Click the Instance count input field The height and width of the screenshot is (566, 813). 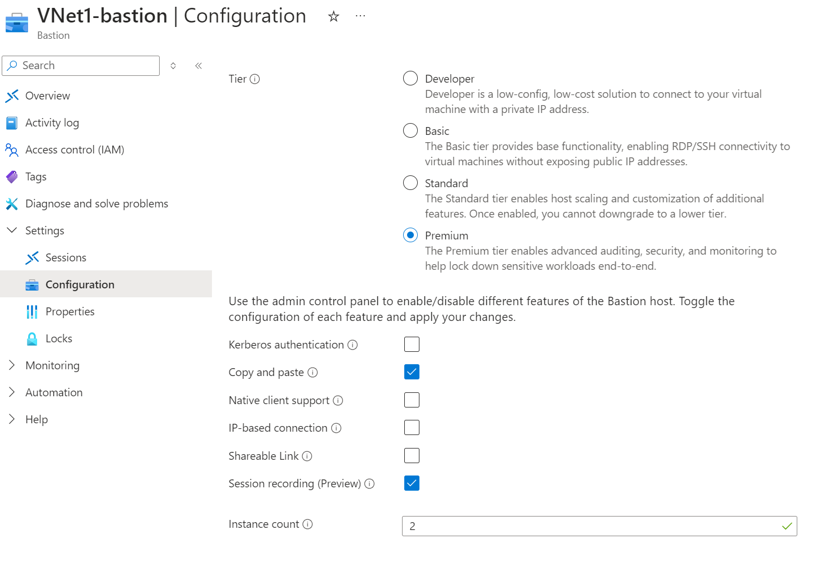point(590,527)
